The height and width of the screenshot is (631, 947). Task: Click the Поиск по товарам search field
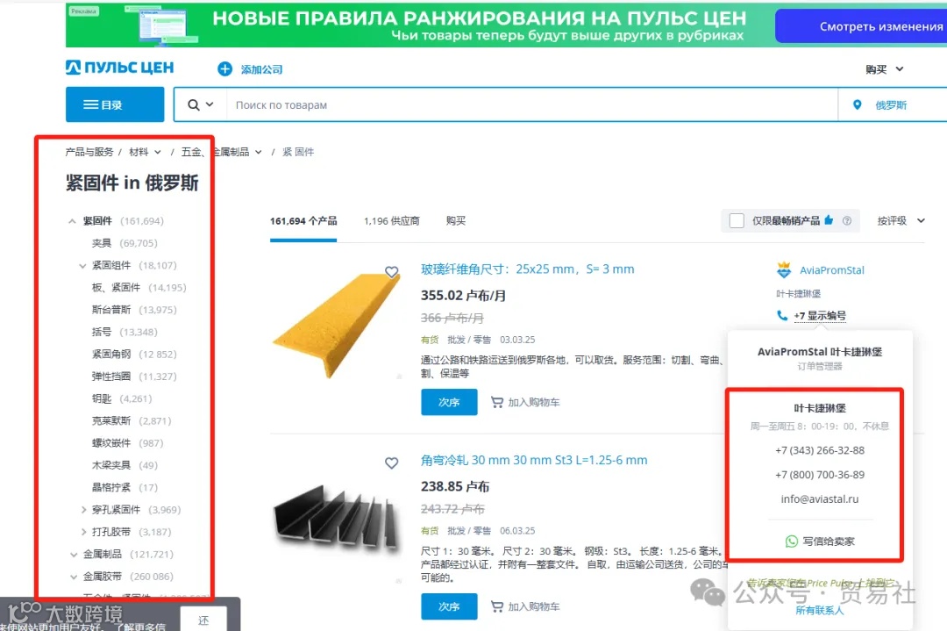[531, 105]
